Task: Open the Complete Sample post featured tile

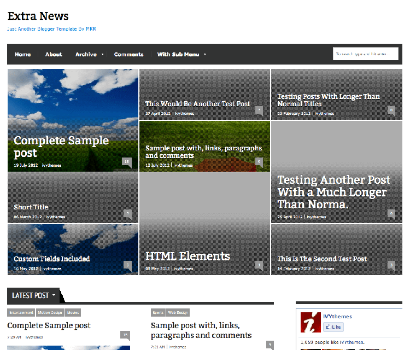Action: click(73, 120)
